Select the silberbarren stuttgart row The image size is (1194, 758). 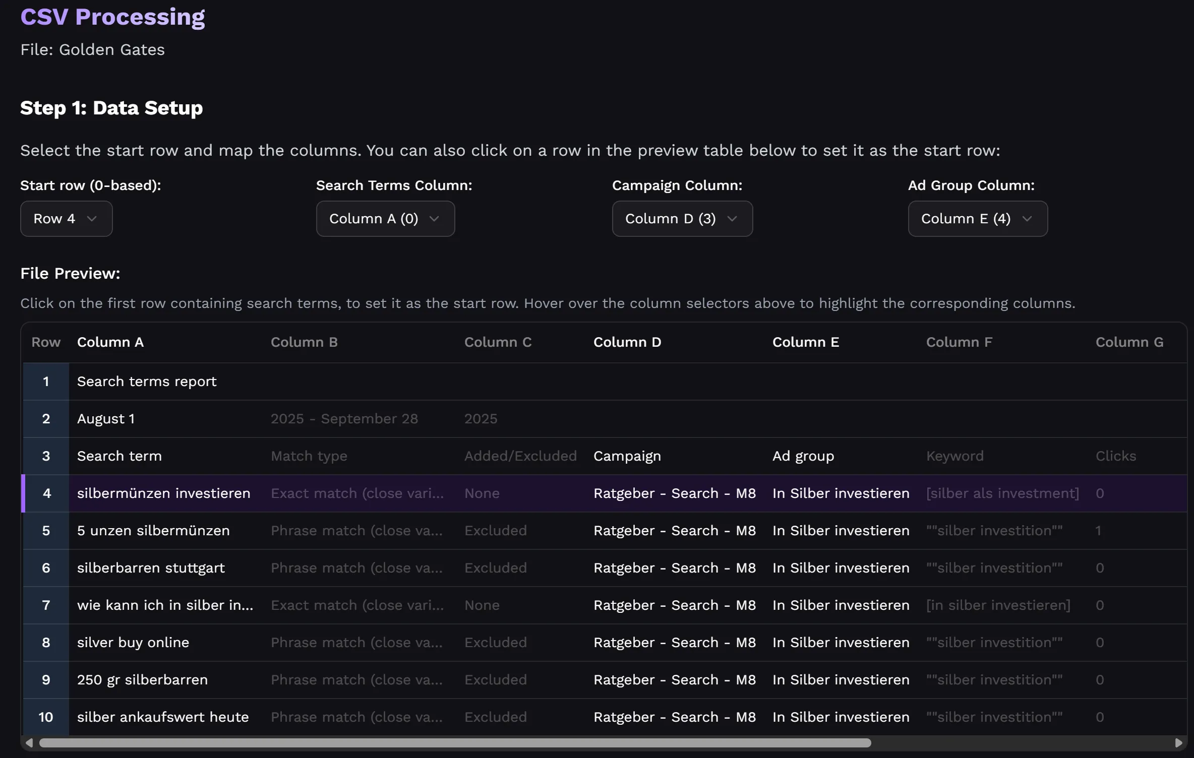[x=150, y=568]
